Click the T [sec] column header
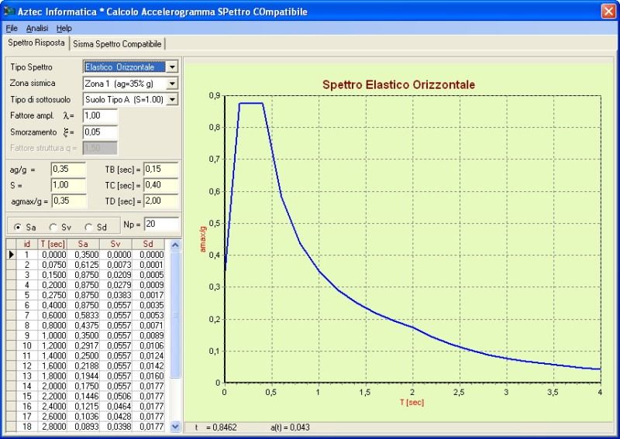Image resolution: width=620 pixels, height=439 pixels. (x=52, y=244)
